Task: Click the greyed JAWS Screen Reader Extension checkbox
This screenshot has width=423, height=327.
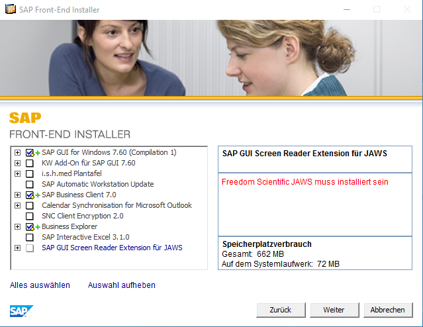Action: [x=29, y=248]
